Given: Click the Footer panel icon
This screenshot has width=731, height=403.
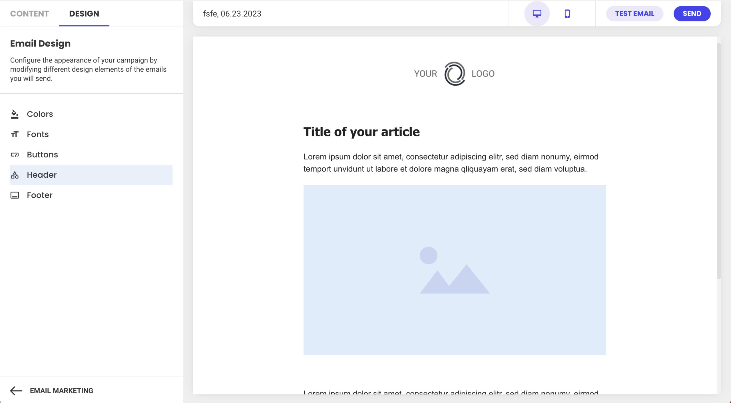Looking at the screenshot, I should [15, 195].
